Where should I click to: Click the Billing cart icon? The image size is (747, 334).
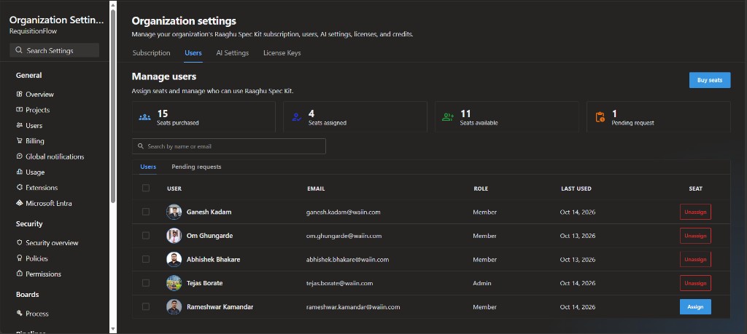pyautogui.click(x=20, y=140)
